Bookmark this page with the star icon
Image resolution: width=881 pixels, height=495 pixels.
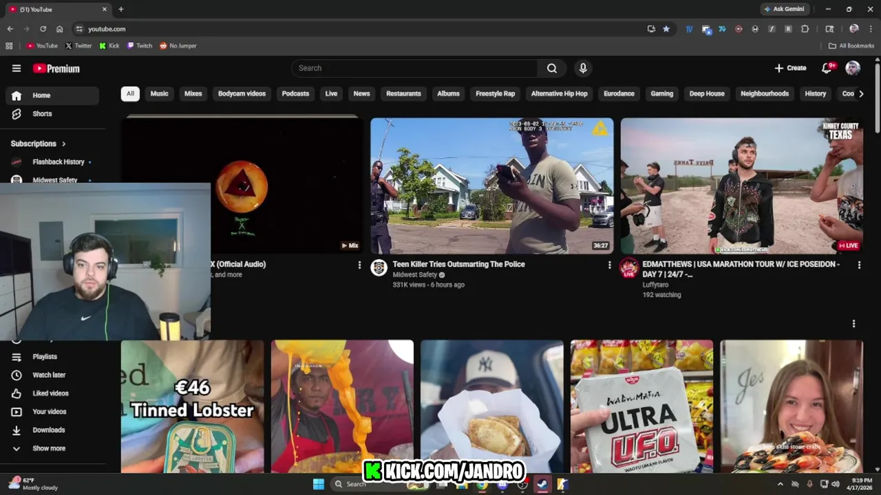(x=666, y=29)
